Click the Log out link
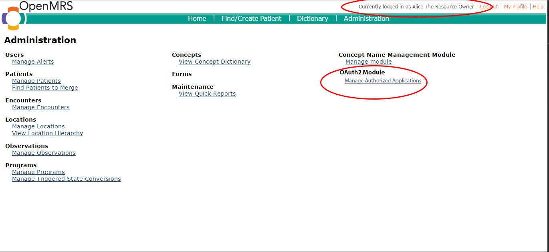This screenshot has width=549, height=252. coord(489,7)
